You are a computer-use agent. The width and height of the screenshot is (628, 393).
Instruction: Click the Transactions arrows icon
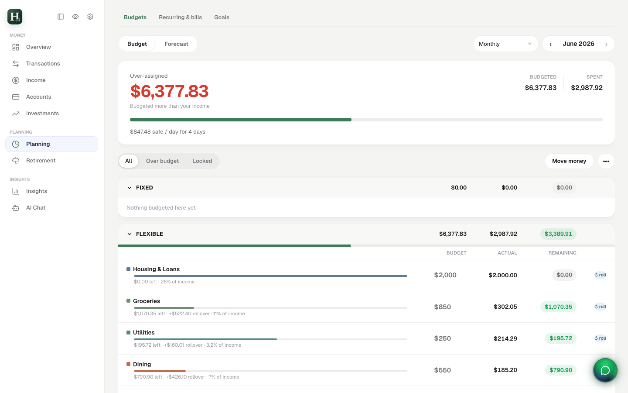point(16,64)
